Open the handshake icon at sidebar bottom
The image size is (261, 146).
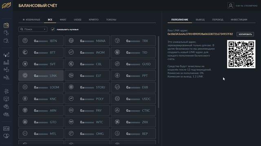(x=7, y=136)
